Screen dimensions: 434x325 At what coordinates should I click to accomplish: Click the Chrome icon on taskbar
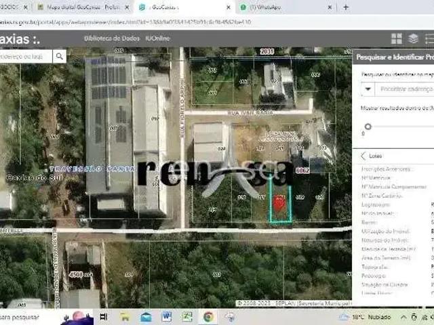point(208,317)
